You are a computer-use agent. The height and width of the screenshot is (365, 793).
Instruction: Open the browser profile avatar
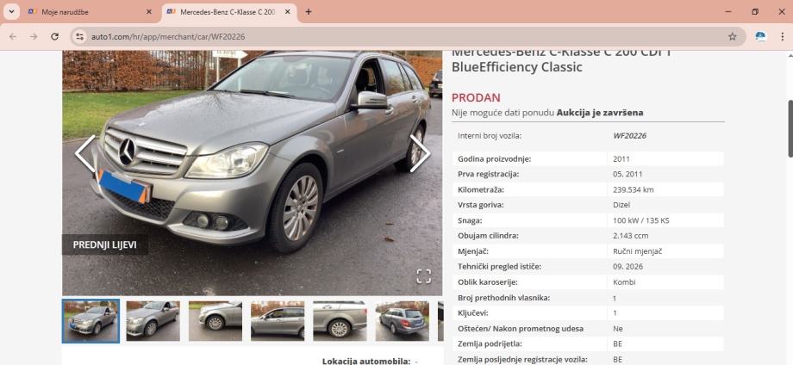click(760, 36)
